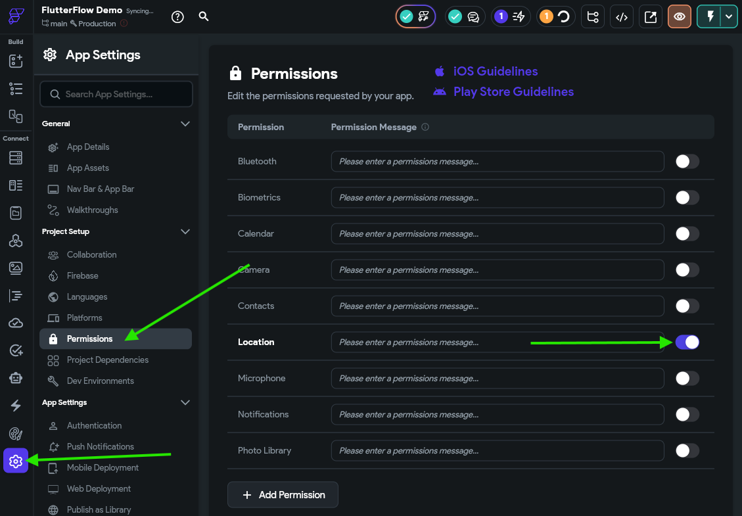Image resolution: width=742 pixels, height=516 pixels.
Task: Open the App State icon
Action: tap(16, 213)
